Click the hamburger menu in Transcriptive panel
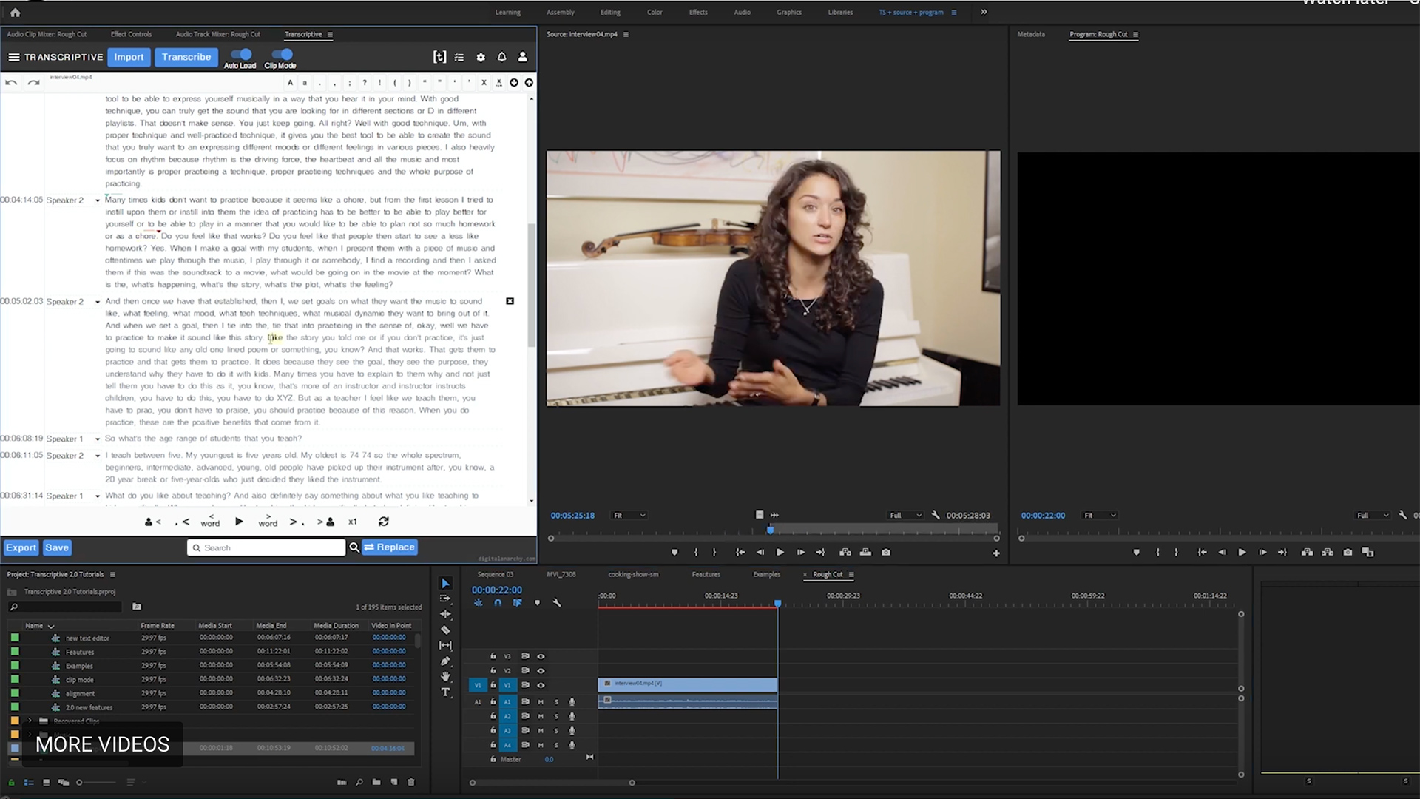1420x799 pixels. coord(15,56)
